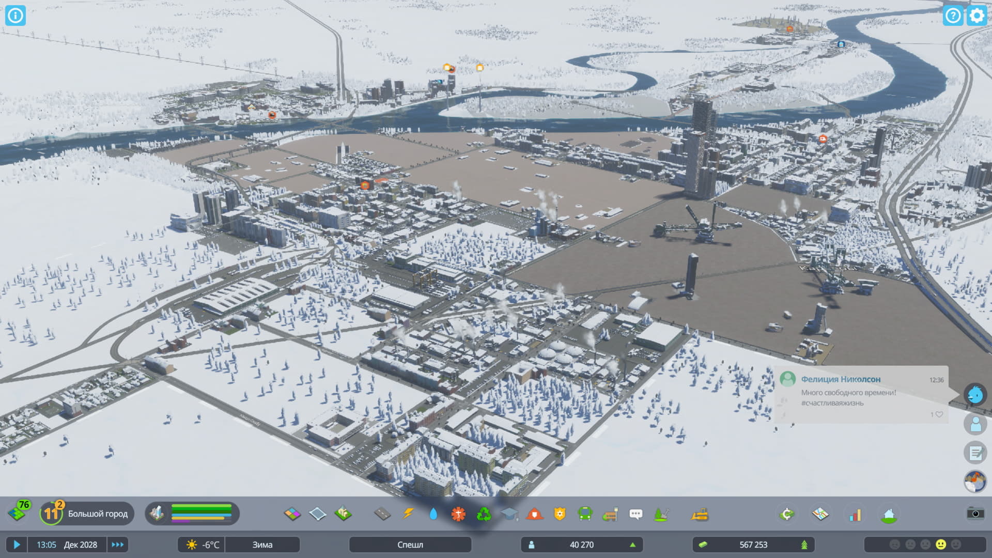Open the Communication speech-bubble menu
992x558 pixels.
point(636,514)
